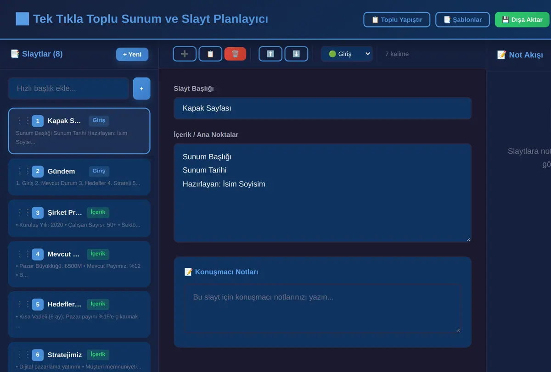Click the green Dışa Aktar export button

point(522,20)
